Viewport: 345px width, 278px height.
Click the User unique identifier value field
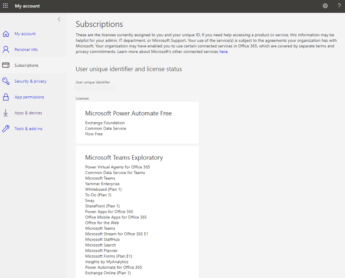pyautogui.click(x=95, y=88)
